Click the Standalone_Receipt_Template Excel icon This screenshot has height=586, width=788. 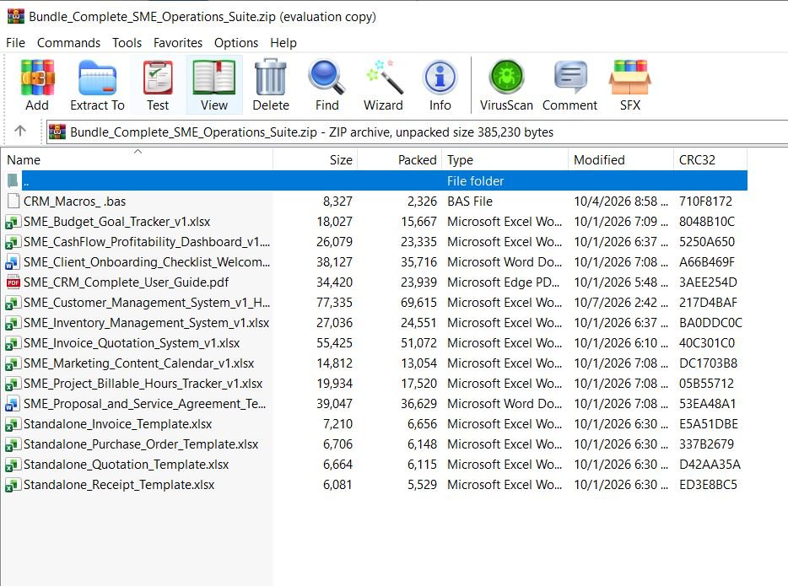coord(13,485)
